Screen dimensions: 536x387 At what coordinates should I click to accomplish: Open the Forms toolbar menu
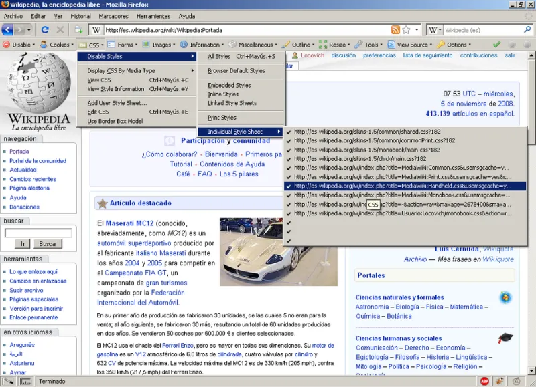coord(123,45)
